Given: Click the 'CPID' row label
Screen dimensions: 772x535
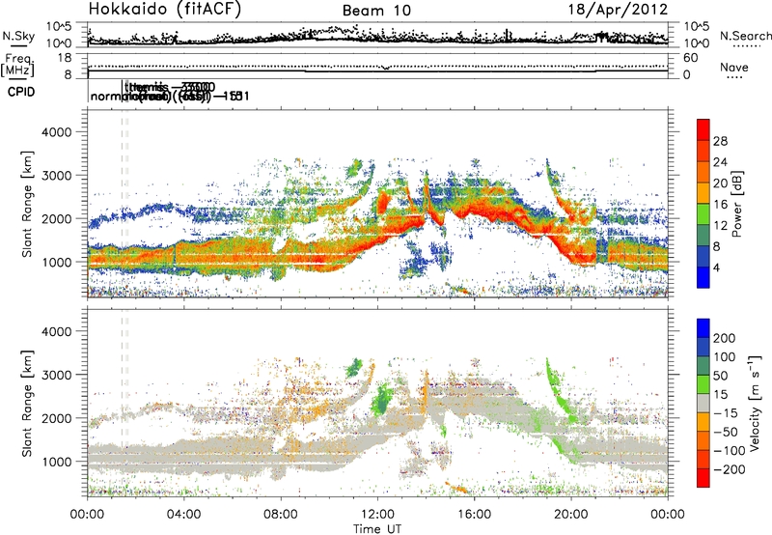Looking at the screenshot, I should (x=21, y=92).
